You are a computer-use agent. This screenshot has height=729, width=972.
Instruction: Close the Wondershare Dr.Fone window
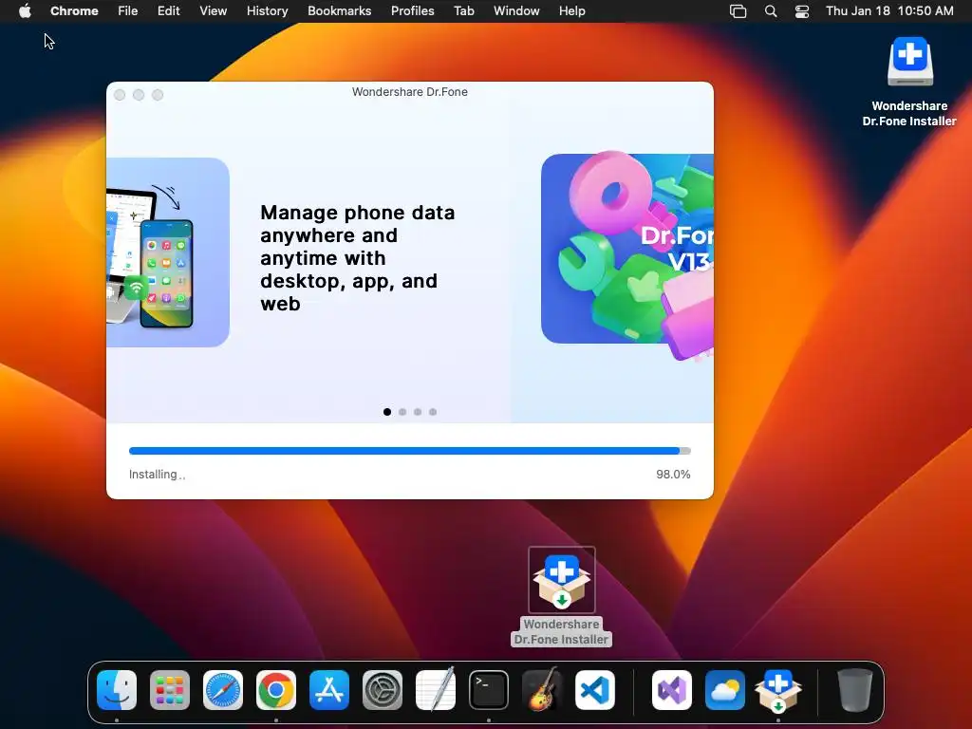[121, 95]
